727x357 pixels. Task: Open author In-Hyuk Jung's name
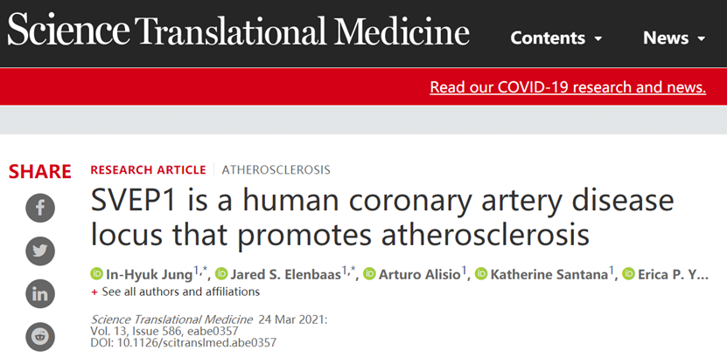coord(150,275)
